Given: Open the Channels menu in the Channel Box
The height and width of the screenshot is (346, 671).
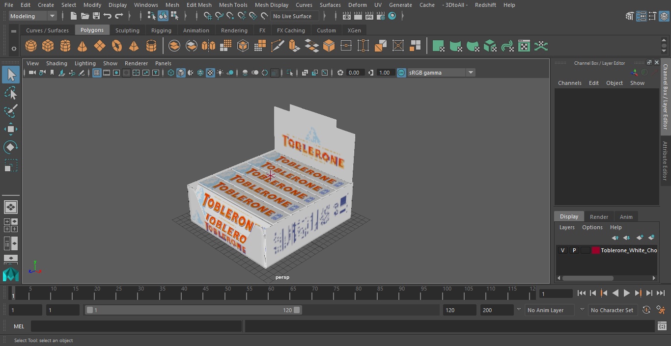Looking at the screenshot, I should (x=569, y=83).
